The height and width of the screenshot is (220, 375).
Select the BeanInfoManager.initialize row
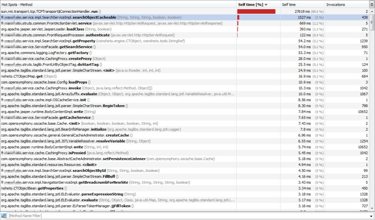click(x=185, y=130)
